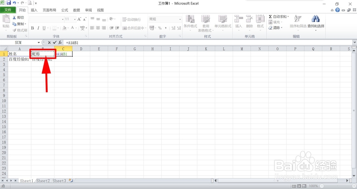The height and width of the screenshot is (189, 357).
Task: Toggle align text right
Action: pyautogui.click(x=104, y=28)
